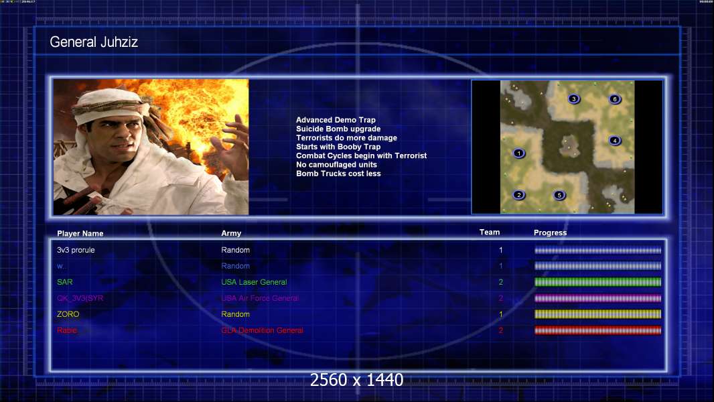
Task: Click Rabie's team number 2
Action: [x=501, y=330]
